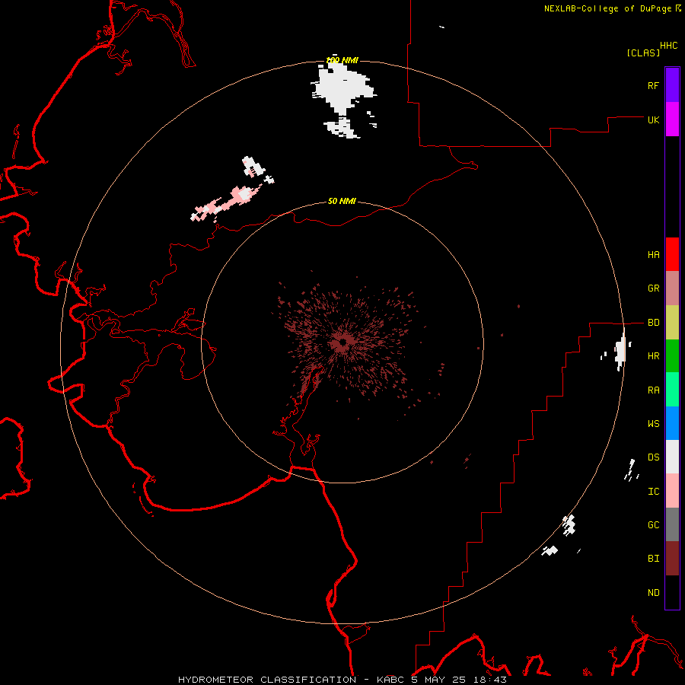685x685 pixels.
Task: Click the GC legend label
Action: pos(653,525)
